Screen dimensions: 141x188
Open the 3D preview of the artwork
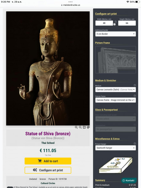(84, 127)
